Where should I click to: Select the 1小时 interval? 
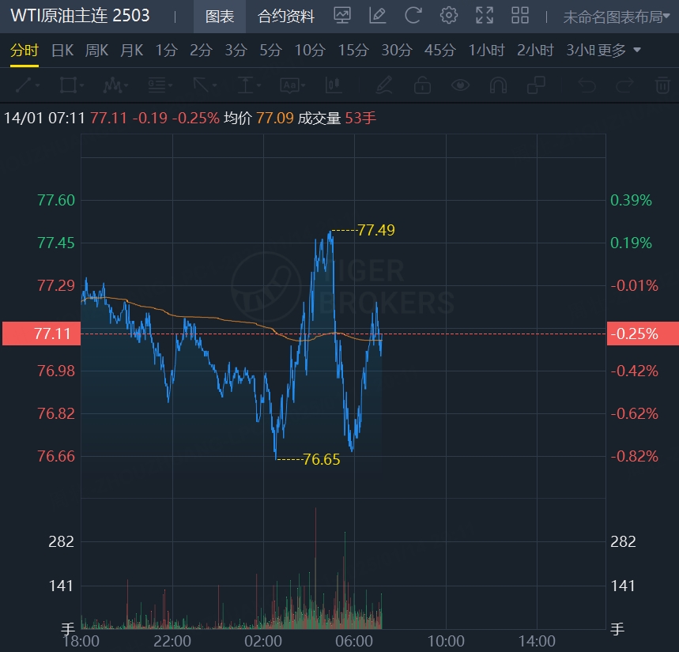pos(486,51)
